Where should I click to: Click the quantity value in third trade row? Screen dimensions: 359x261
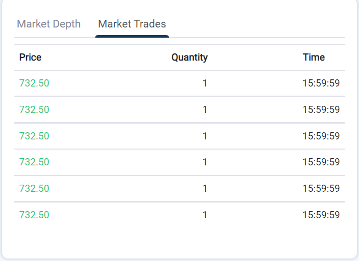point(205,136)
